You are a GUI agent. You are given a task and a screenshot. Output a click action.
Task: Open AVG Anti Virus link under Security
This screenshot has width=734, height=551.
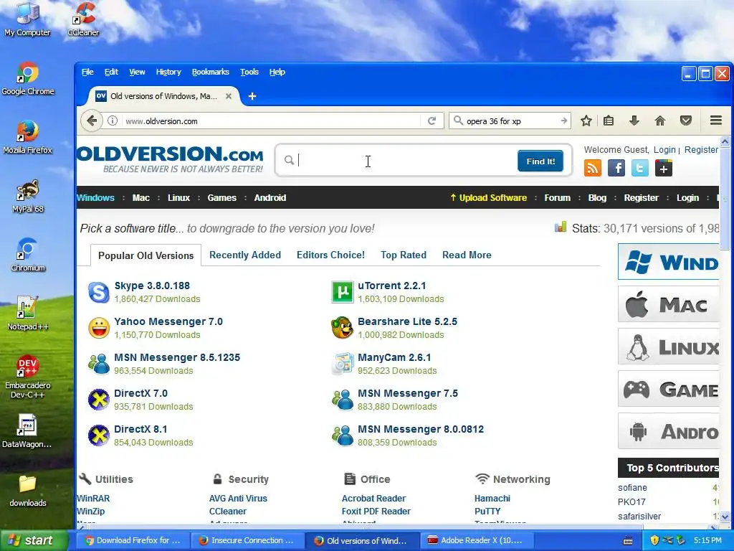coord(238,499)
